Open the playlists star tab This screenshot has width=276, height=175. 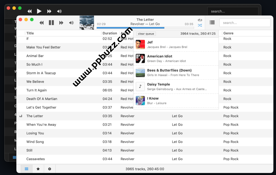point(38,169)
